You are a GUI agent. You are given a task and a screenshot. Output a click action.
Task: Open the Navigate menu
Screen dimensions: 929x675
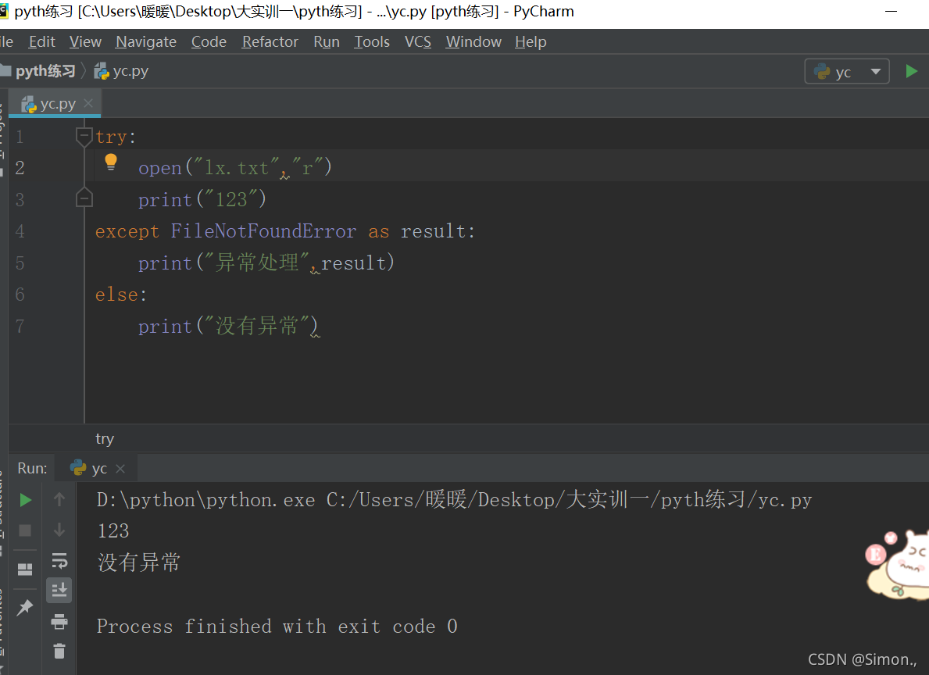pos(146,42)
